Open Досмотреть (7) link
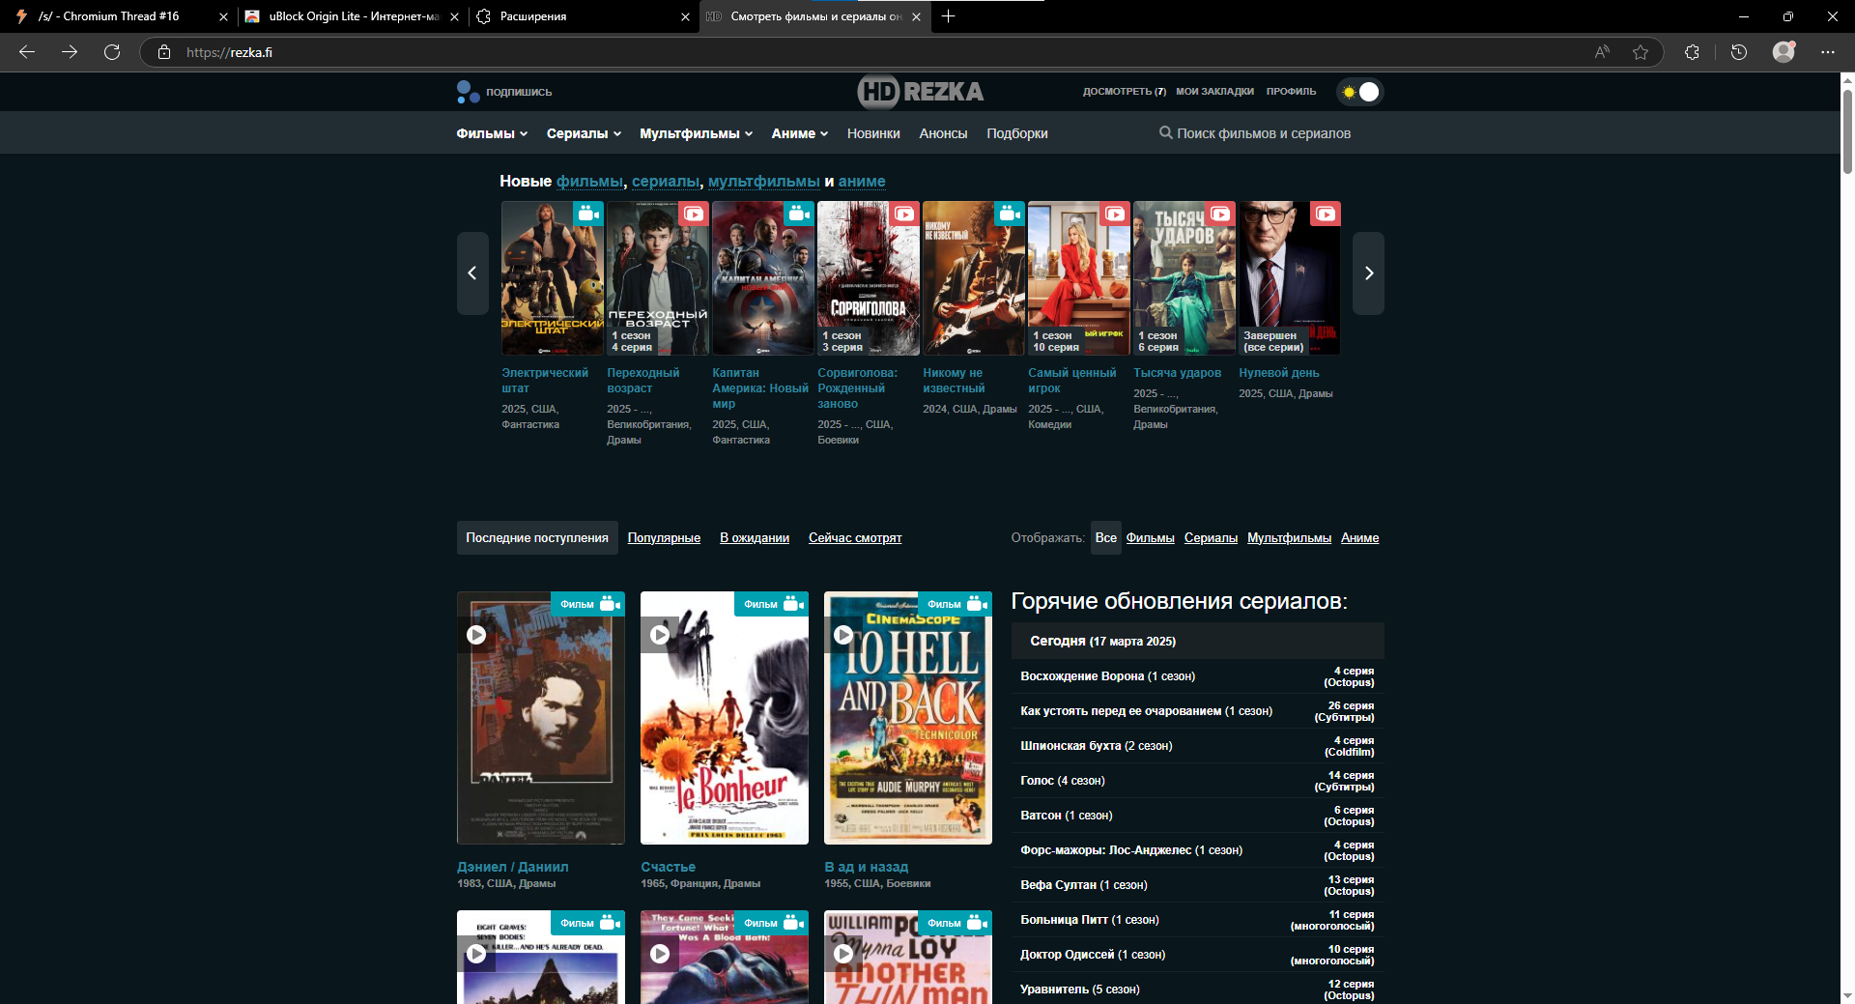Viewport: 1855px width, 1004px height. (1125, 92)
